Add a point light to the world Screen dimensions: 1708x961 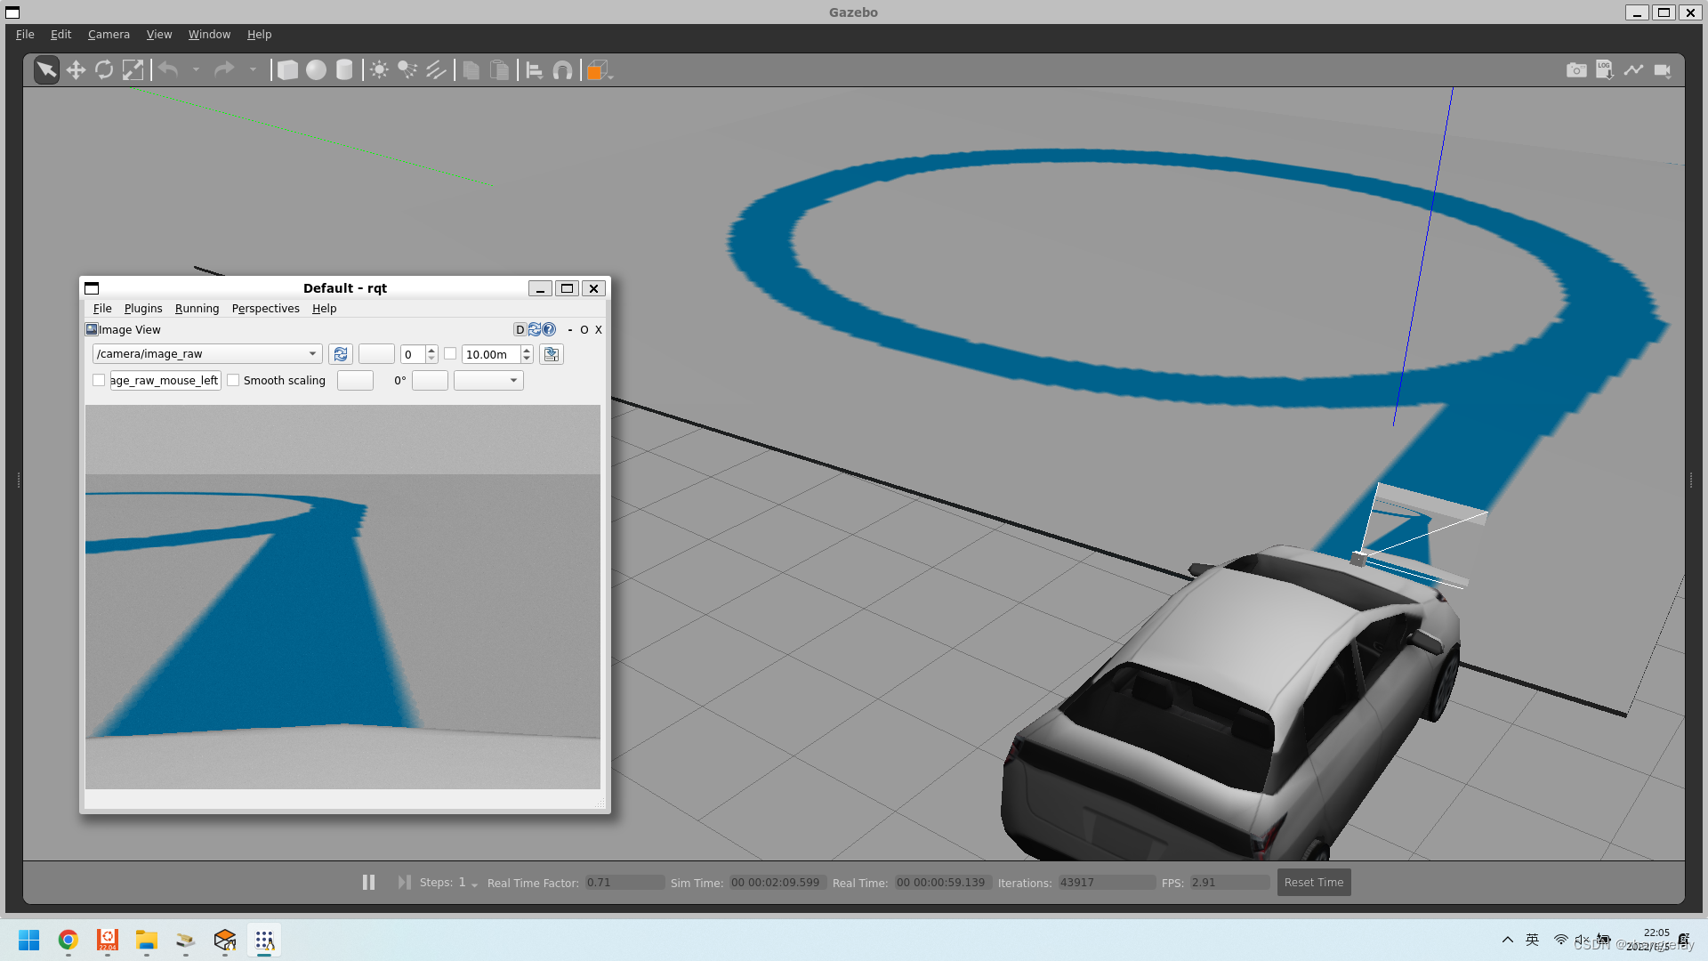378,69
